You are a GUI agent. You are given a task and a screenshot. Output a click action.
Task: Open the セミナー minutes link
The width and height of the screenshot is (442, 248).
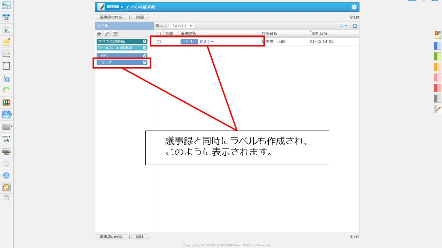[206, 42]
